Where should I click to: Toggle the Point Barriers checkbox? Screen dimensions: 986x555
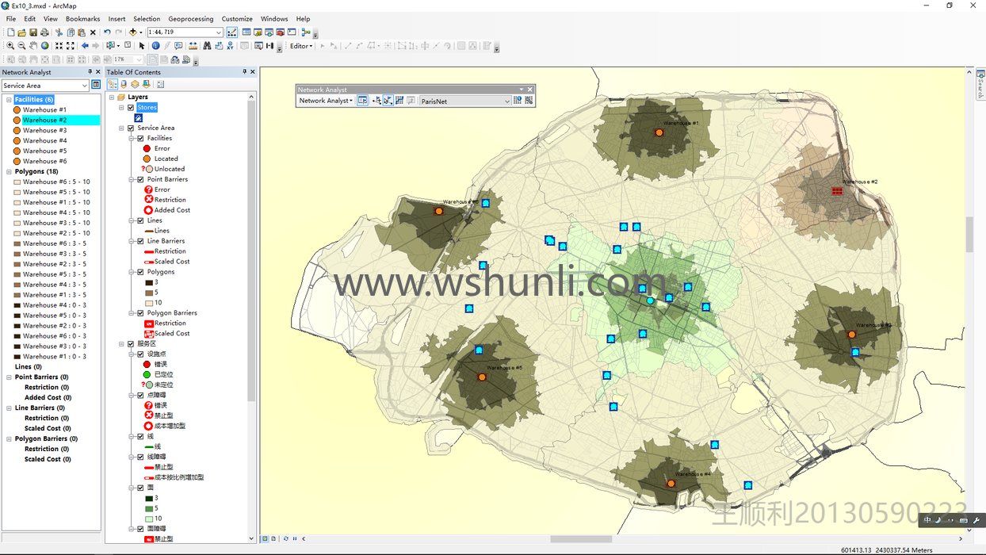(x=141, y=180)
